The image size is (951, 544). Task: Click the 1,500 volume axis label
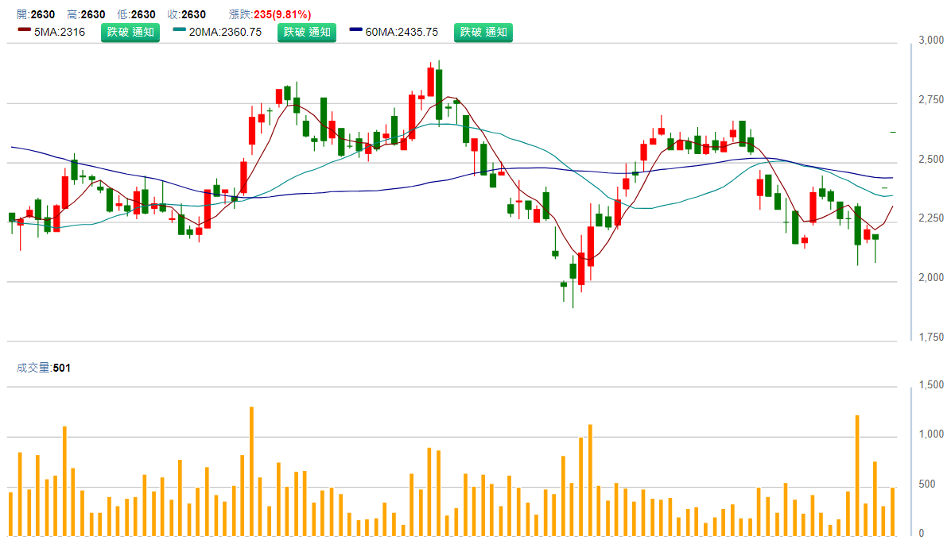click(x=931, y=385)
